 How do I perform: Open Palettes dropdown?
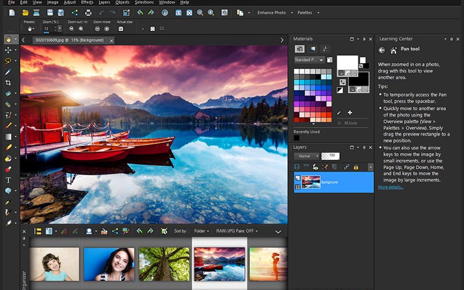tap(318, 13)
